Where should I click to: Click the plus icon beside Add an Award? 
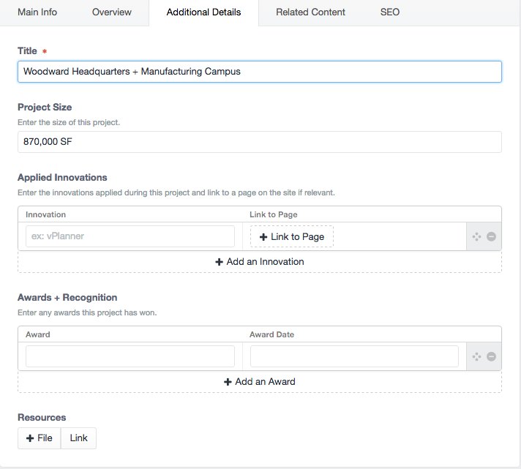228,382
